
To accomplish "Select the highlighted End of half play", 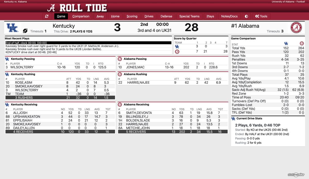I will 88,43.
